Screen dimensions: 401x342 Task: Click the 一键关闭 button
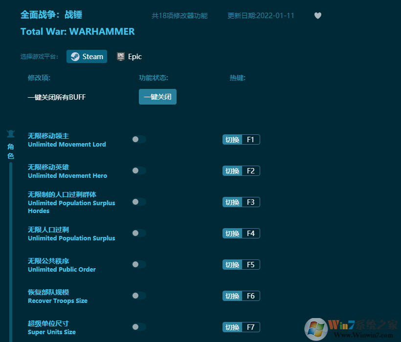(x=157, y=97)
